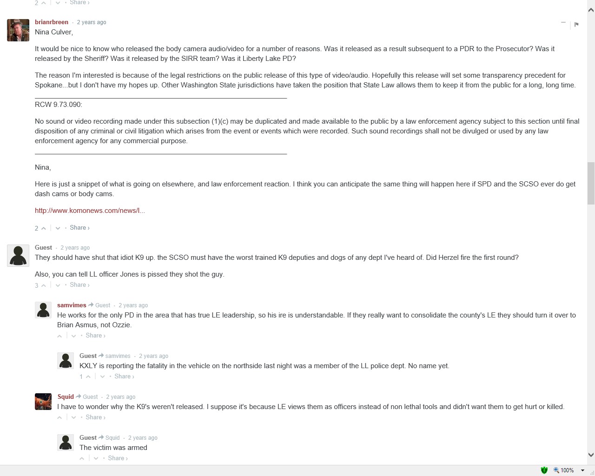Open Share menu for Squid's comment
This screenshot has height=476, width=595.
tap(95, 417)
